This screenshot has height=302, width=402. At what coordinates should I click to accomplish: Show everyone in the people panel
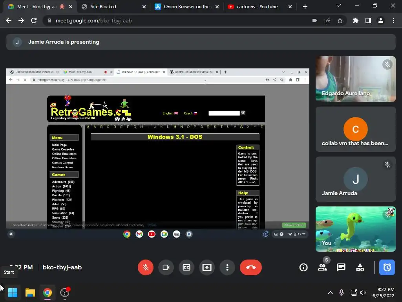[x=322, y=267]
